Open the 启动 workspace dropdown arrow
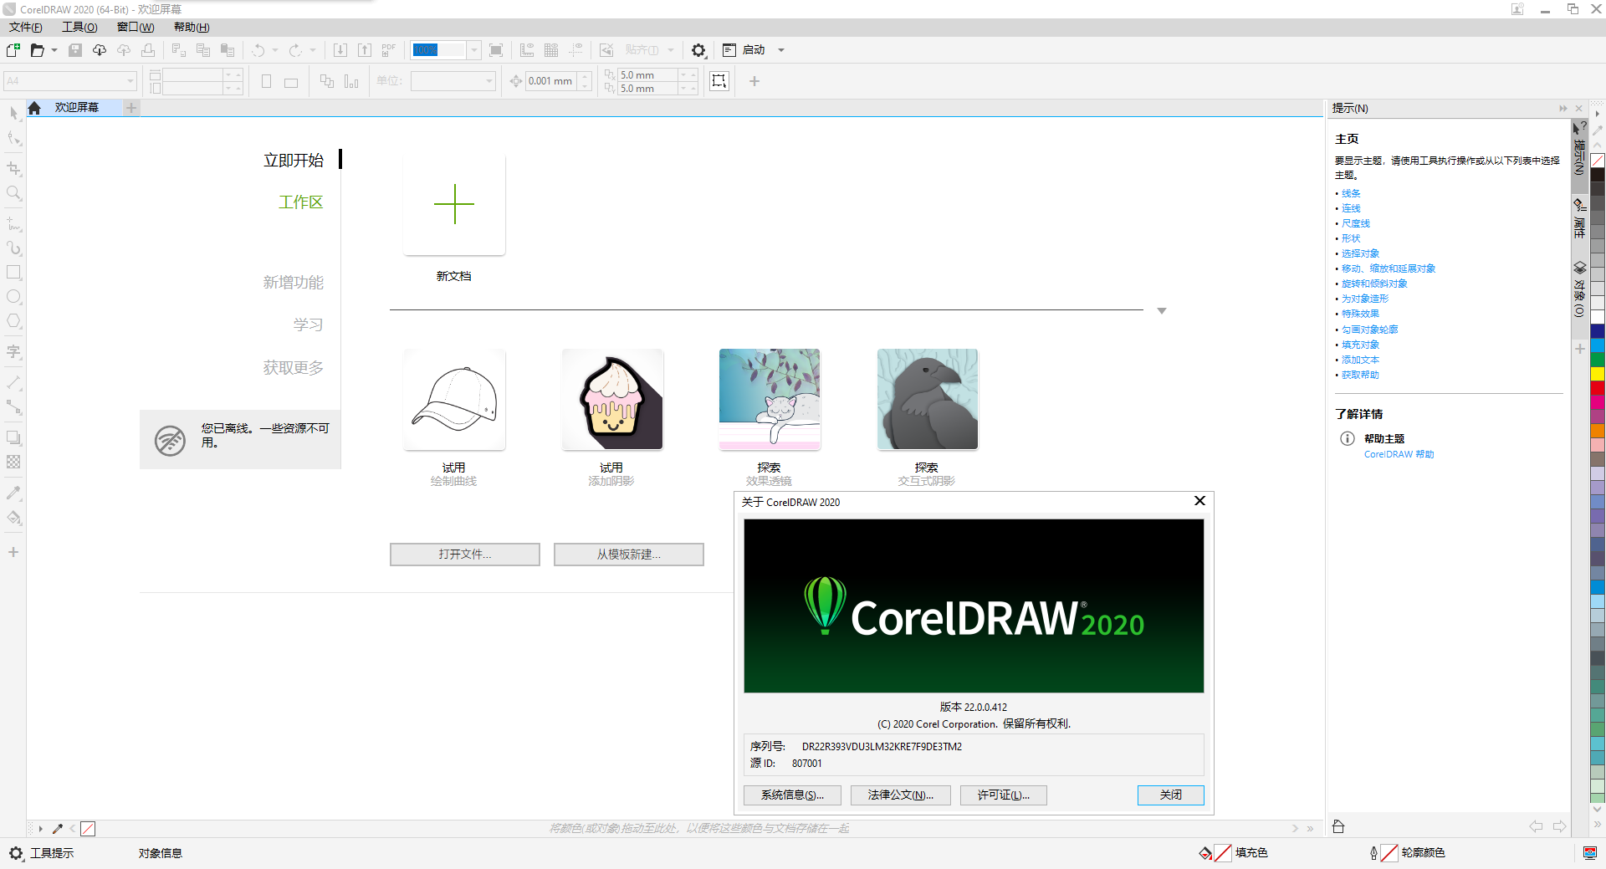Image resolution: width=1606 pixels, height=869 pixels. [x=781, y=50]
